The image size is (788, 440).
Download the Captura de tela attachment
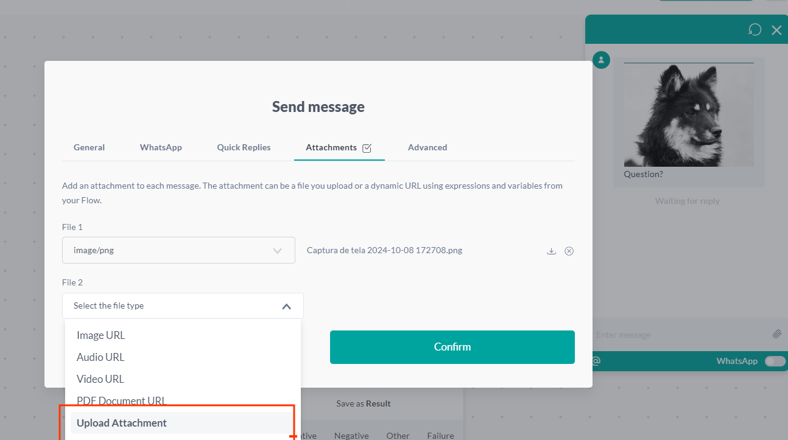[x=551, y=251]
